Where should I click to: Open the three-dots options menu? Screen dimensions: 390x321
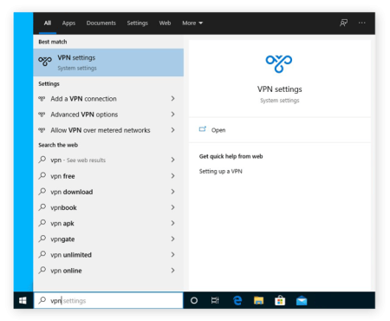pyautogui.click(x=362, y=23)
